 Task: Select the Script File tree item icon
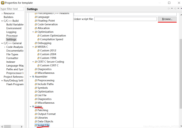[x=36, y=125]
